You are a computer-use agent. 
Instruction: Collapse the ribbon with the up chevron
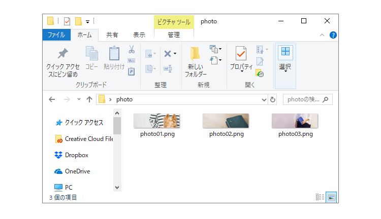322,35
